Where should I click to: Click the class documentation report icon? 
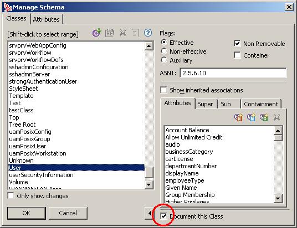pyautogui.click(x=135, y=33)
